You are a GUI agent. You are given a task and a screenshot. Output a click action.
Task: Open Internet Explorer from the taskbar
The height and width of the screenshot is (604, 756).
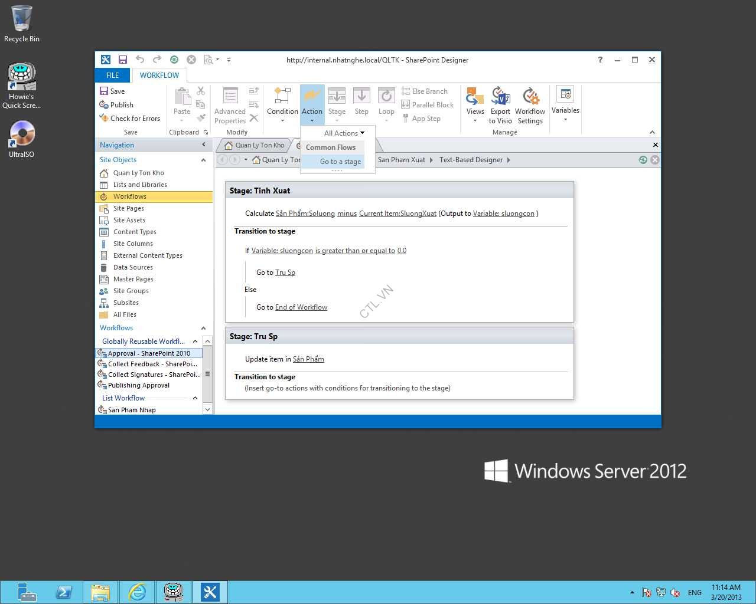pos(137,592)
